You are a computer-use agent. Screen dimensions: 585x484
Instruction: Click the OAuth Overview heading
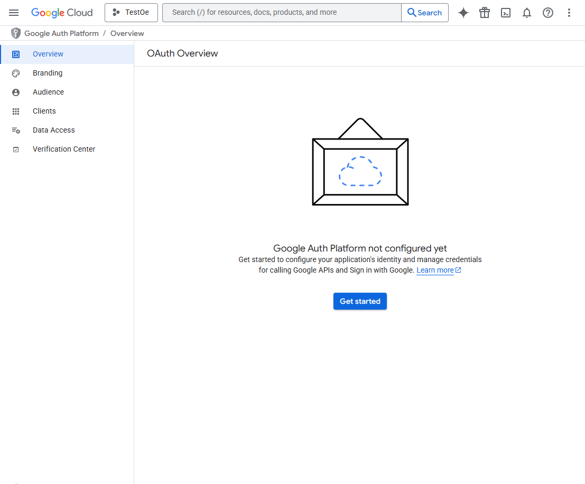tap(182, 53)
